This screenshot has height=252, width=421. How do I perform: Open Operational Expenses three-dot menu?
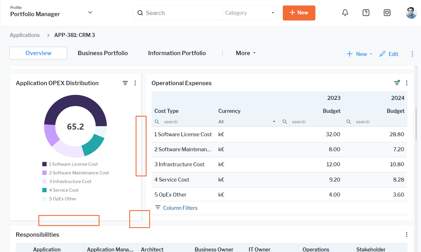point(407,83)
